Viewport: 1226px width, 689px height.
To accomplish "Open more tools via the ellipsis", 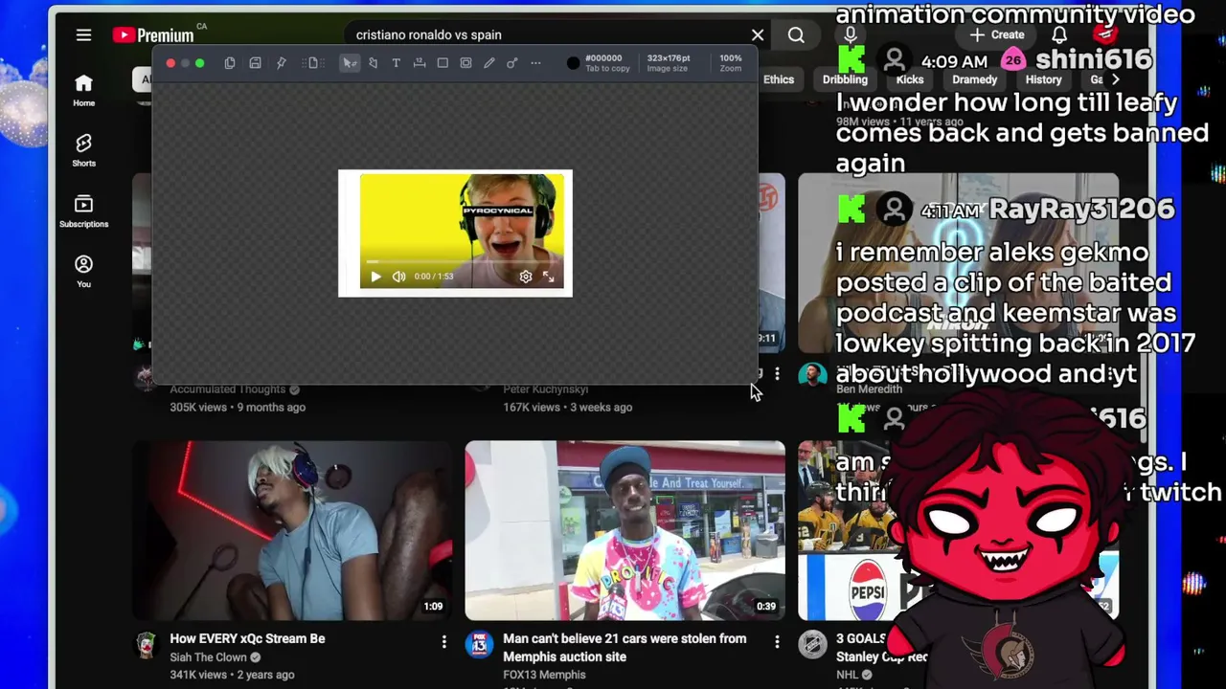I will 535,63.
